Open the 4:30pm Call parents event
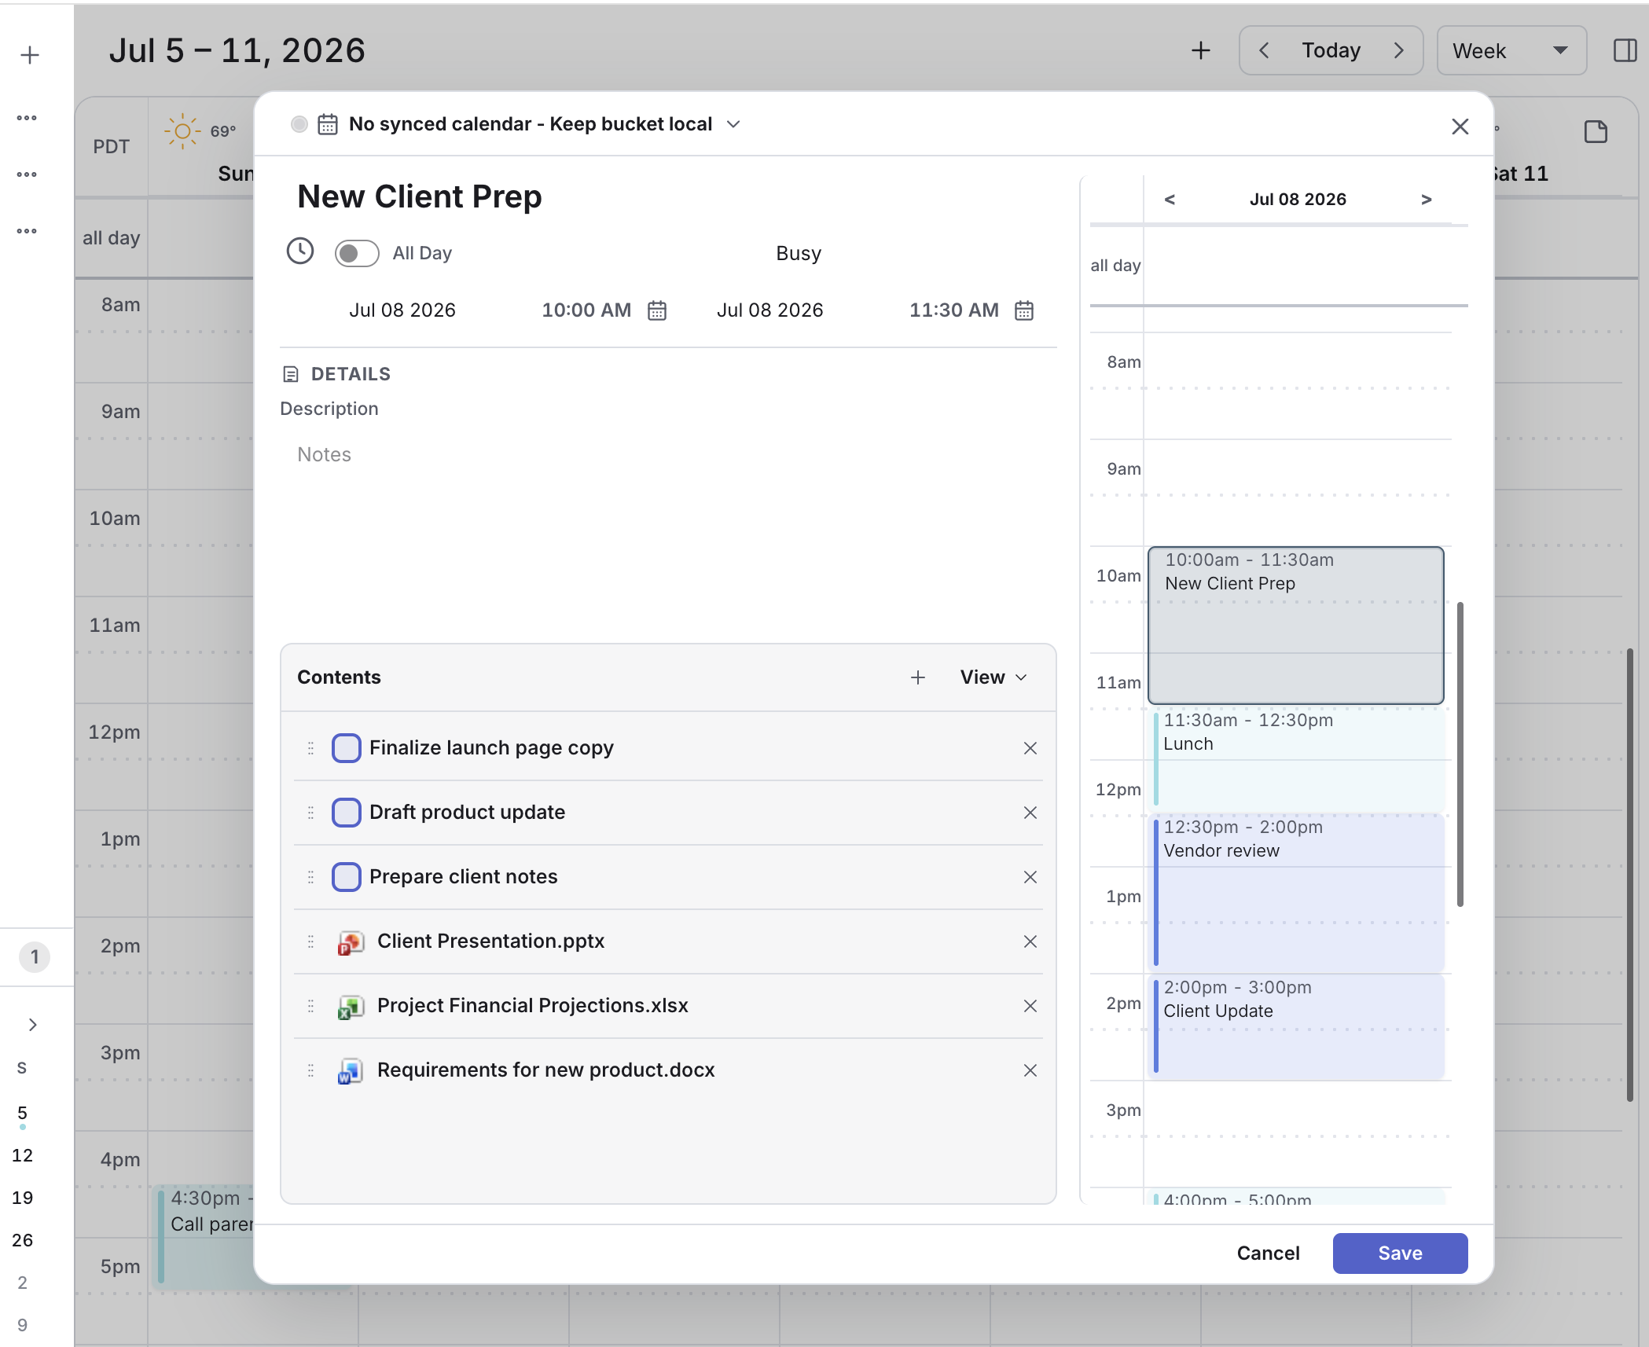Viewport: 1649px width, 1347px height. pos(204,1235)
